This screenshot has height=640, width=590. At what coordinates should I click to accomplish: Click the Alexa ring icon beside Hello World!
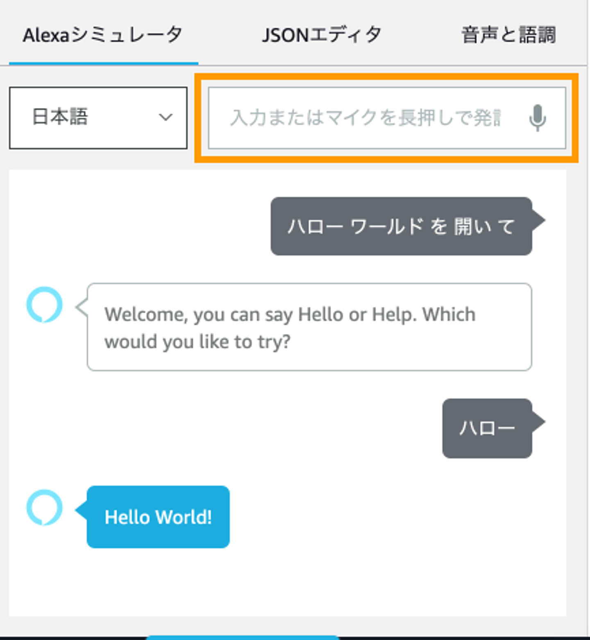pos(44,507)
